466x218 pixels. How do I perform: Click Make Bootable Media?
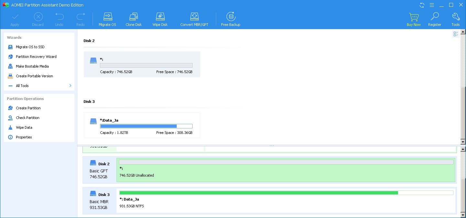[32, 66]
